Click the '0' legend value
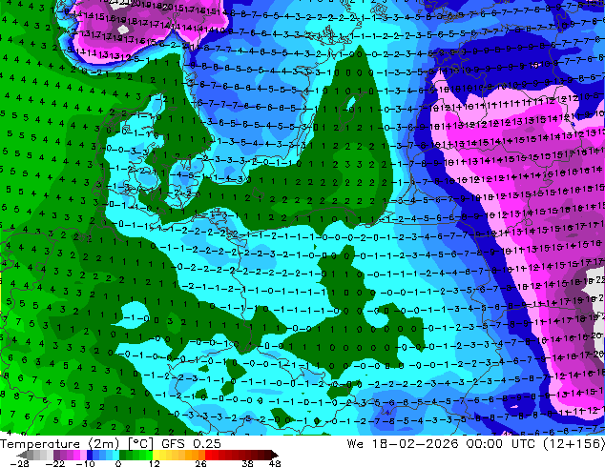Screen dimensions: 605x467 118,463
